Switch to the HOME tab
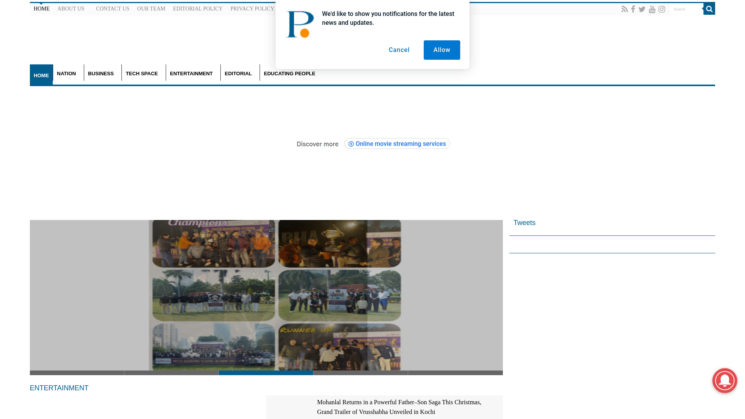This screenshot has width=745, height=419. 41,75
